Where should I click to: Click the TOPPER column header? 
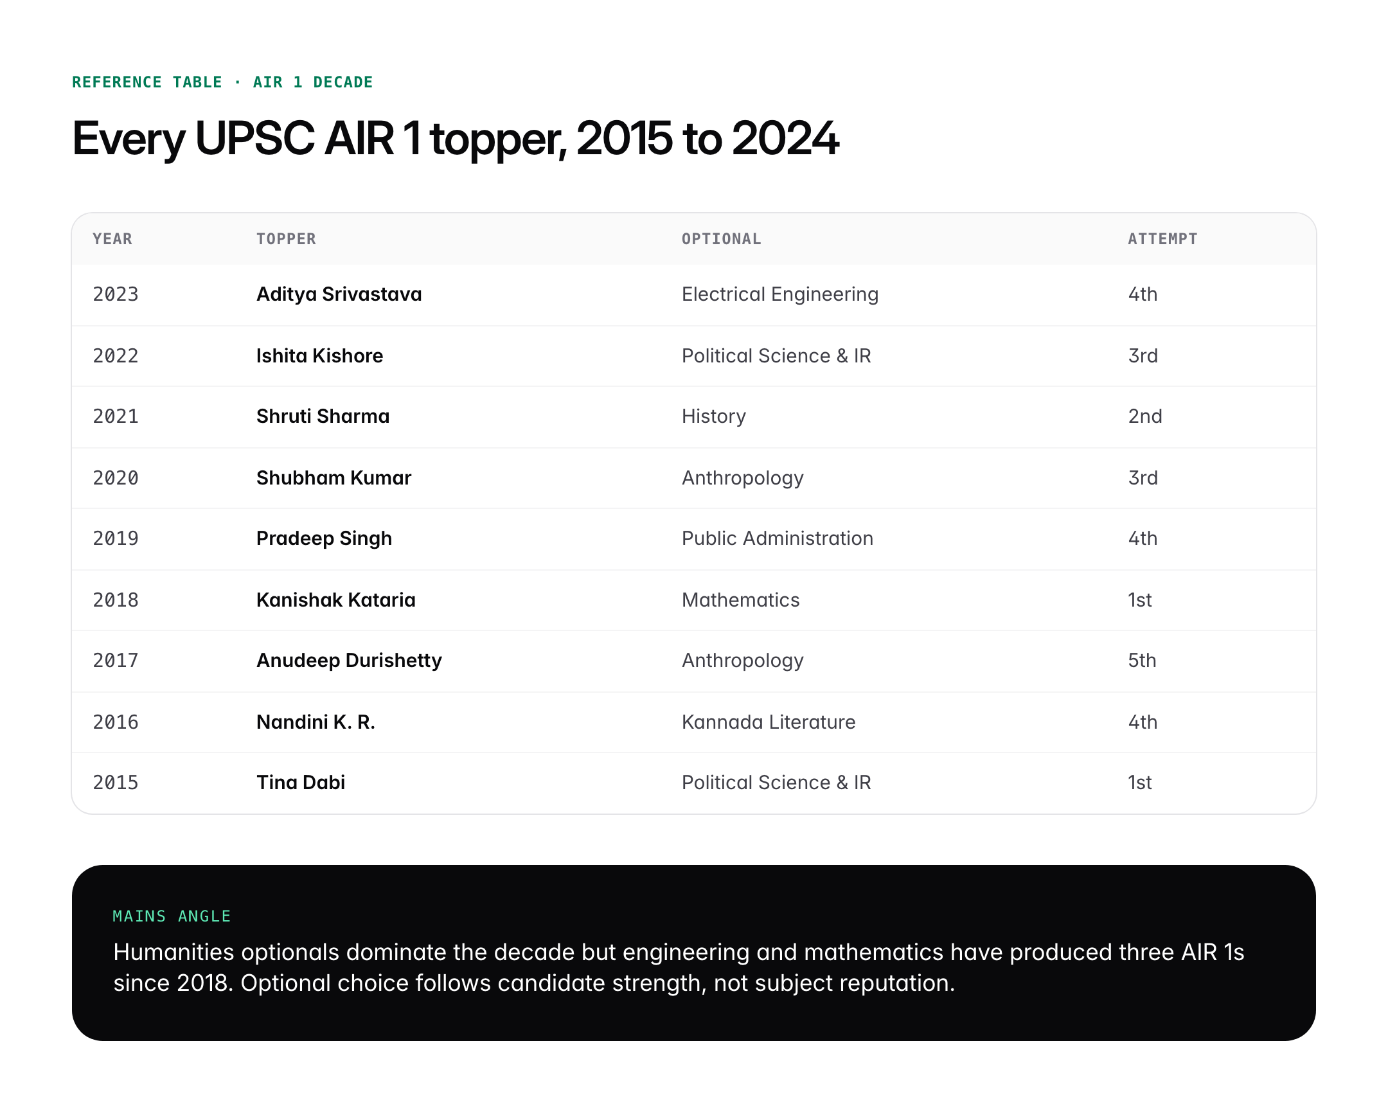(x=286, y=239)
